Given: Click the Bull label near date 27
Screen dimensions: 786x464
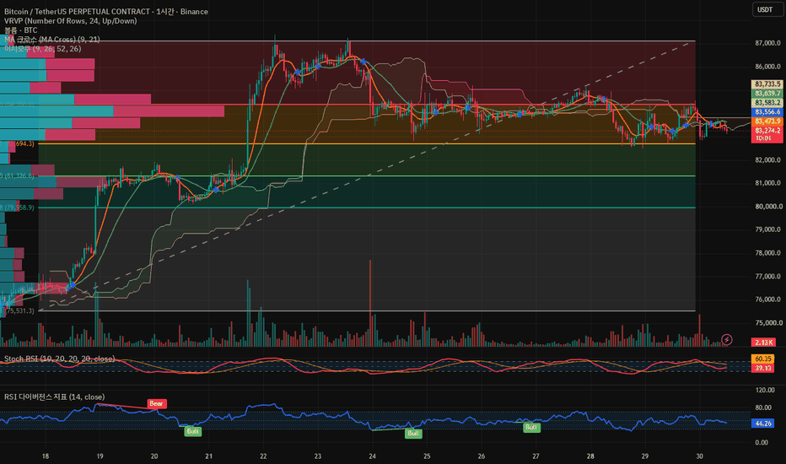Looking at the screenshot, I should coord(531,428).
